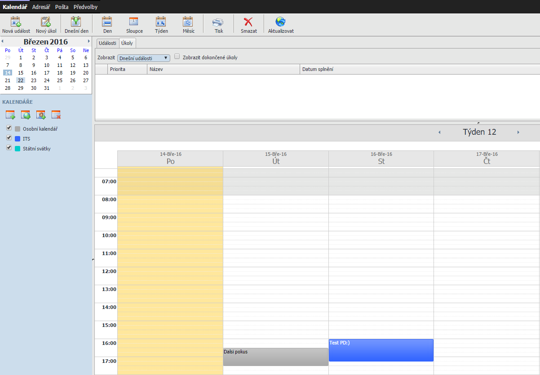Open the Test PD:) event
Viewport: 540px width, 375px height.
381,350
